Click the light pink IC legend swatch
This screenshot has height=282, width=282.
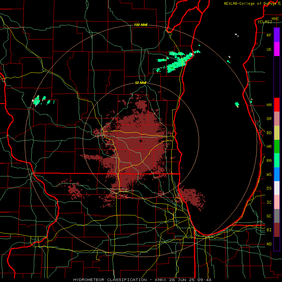click(x=277, y=202)
